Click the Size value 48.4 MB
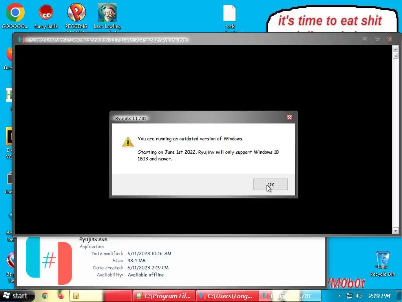The image size is (402, 302). click(x=136, y=260)
